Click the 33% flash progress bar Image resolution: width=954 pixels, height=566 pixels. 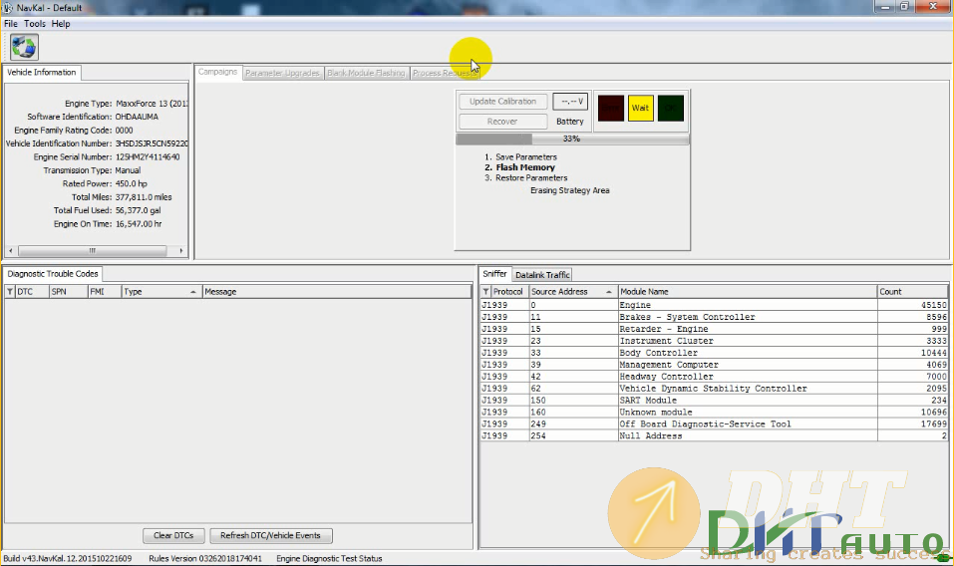pyautogui.click(x=572, y=140)
